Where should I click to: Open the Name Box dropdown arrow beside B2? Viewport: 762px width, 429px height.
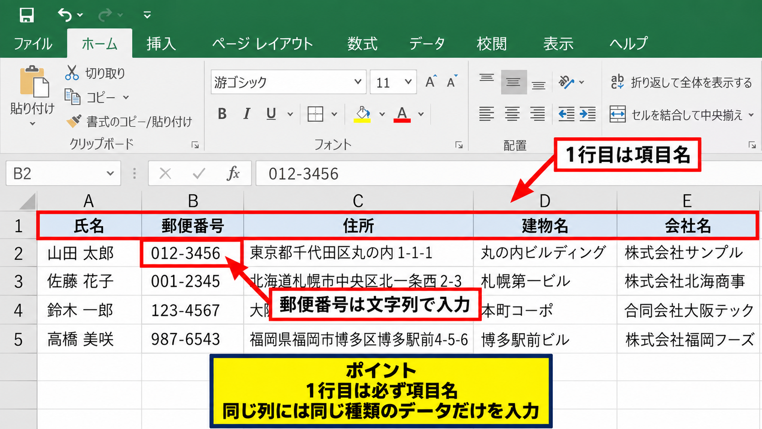point(110,174)
